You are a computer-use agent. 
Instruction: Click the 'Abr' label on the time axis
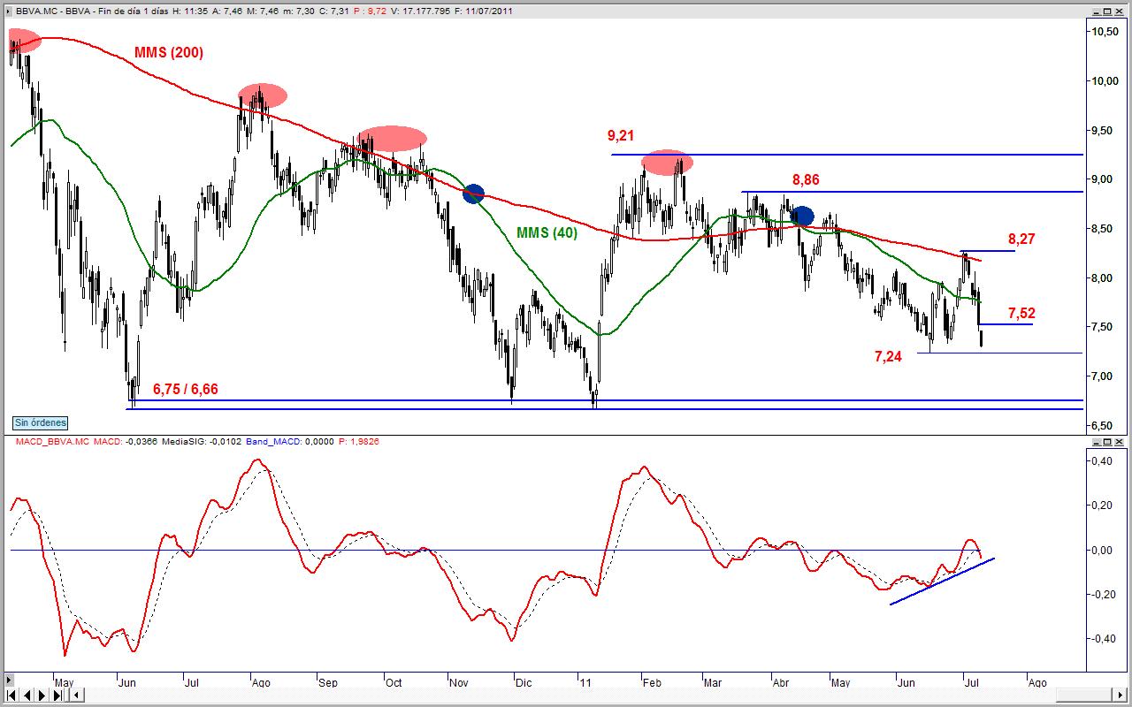click(781, 683)
